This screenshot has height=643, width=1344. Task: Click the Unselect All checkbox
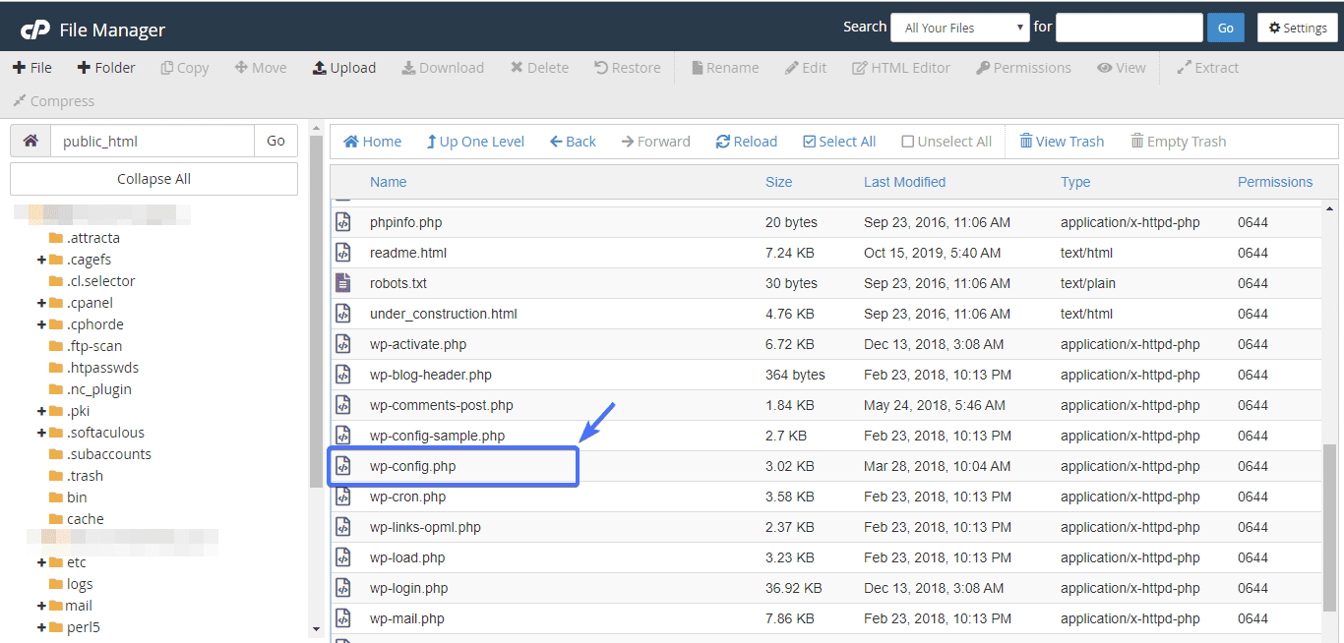click(907, 142)
